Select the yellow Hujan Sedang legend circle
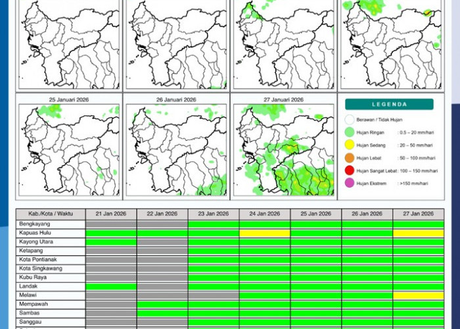This screenshot has height=329, width=460. (x=349, y=145)
